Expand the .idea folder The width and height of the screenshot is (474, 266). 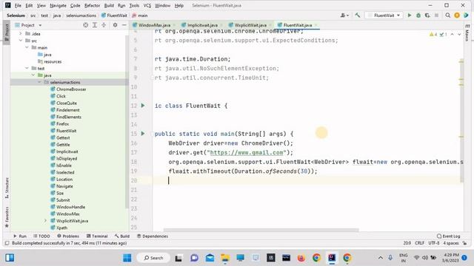pyautogui.click(x=20, y=33)
